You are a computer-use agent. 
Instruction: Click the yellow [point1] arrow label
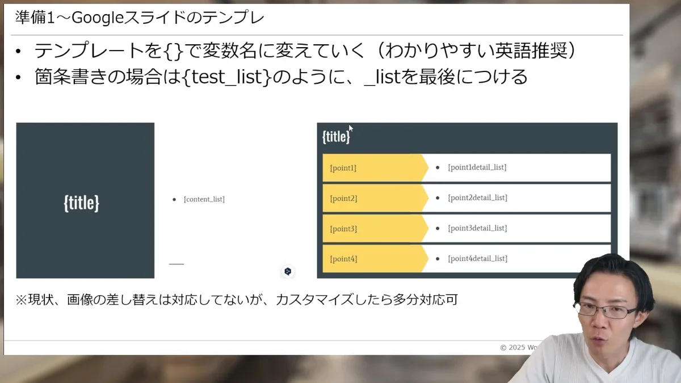pyautogui.click(x=375, y=168)
